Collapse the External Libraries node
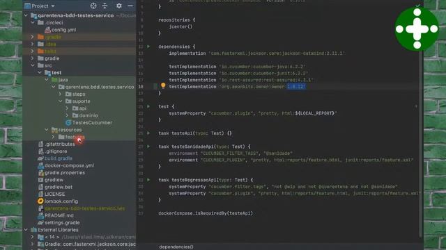The width and height of the screenshot is (446, 250). tap(26, 230)
